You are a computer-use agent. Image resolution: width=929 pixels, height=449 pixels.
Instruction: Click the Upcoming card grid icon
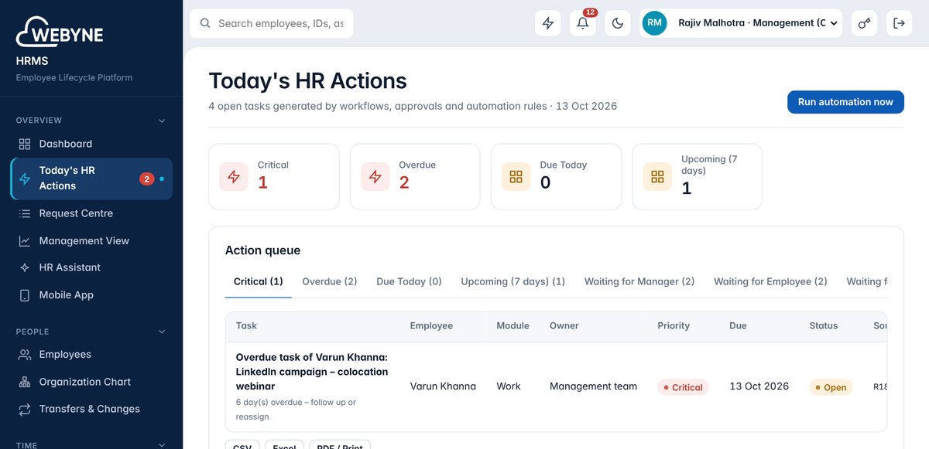657,177
